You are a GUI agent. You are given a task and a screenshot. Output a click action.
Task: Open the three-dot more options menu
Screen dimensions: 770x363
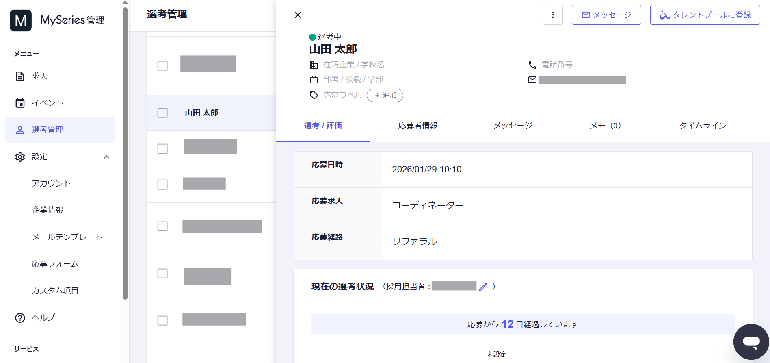(553, 15)
